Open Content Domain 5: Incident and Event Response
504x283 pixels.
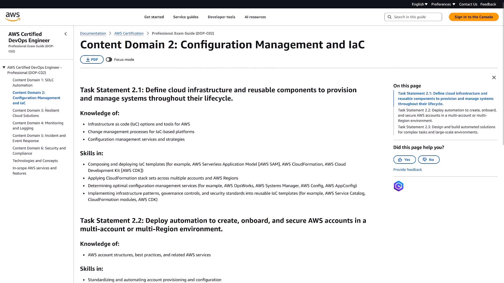(x=39, y=138)
